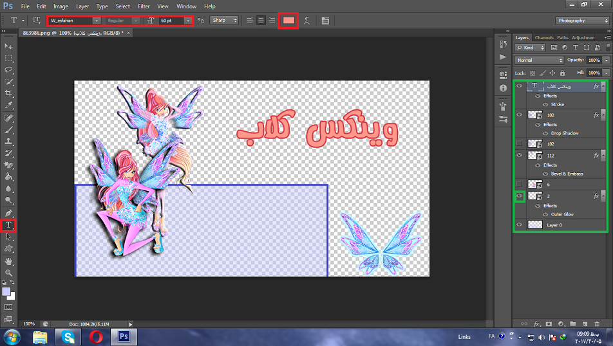Toggle the Stroke effect visibility
613x346 pixels.
click(x=545, y=104)
